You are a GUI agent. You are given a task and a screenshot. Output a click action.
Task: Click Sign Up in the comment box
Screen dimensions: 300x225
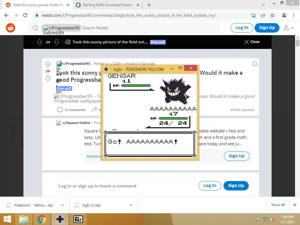pyautogui.click(x=236, y=185)
